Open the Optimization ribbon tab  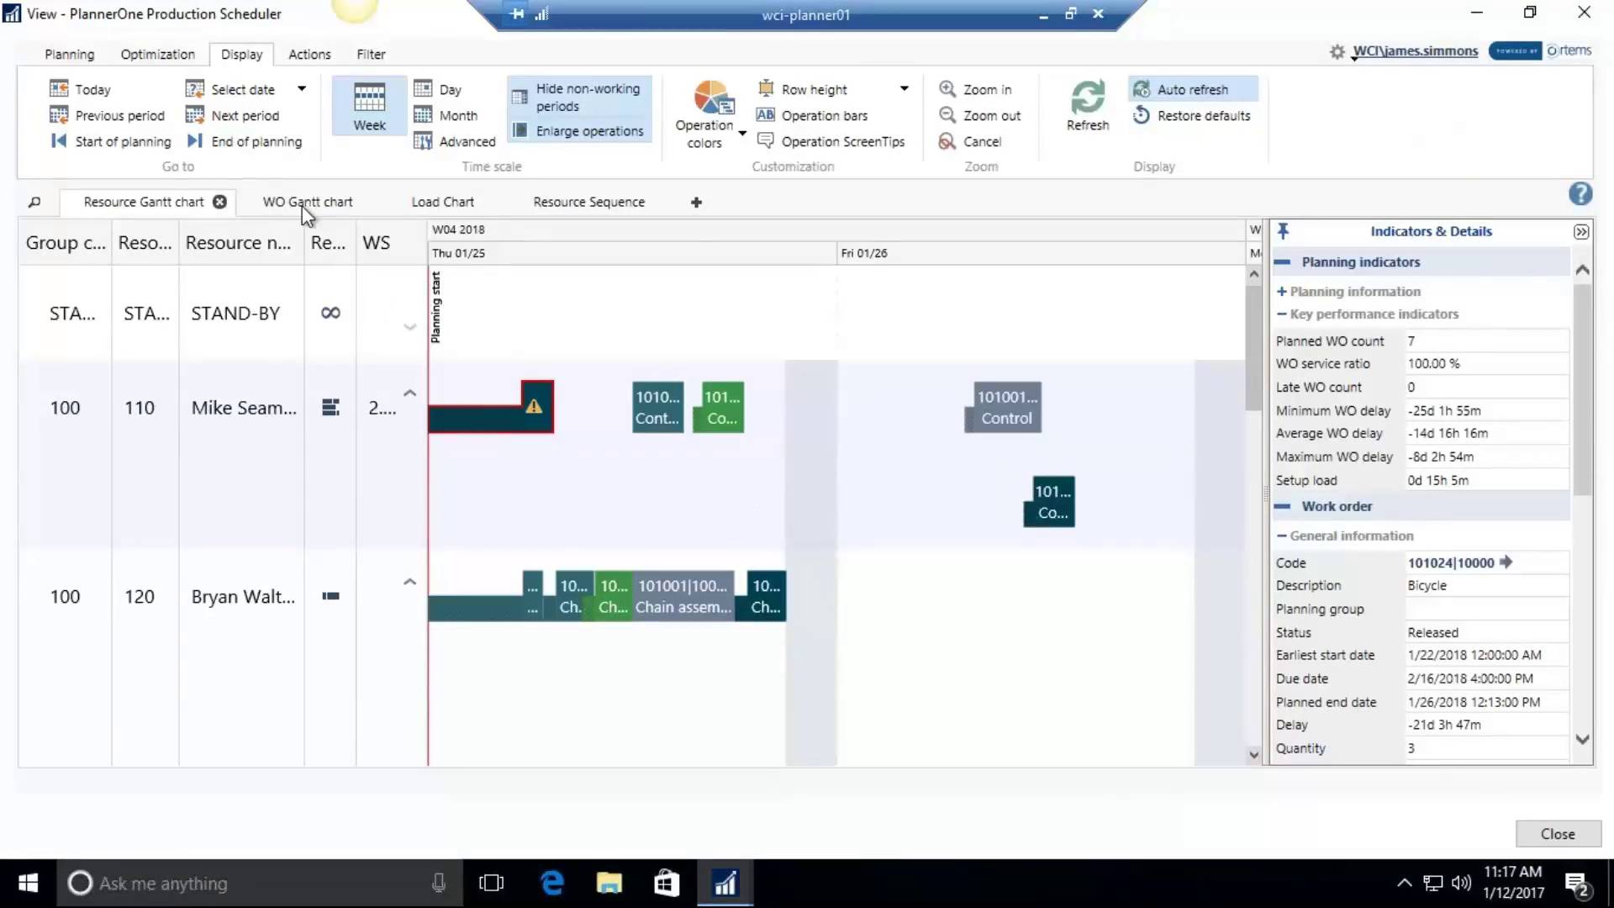pyautogui.click(x=156, y=54)
